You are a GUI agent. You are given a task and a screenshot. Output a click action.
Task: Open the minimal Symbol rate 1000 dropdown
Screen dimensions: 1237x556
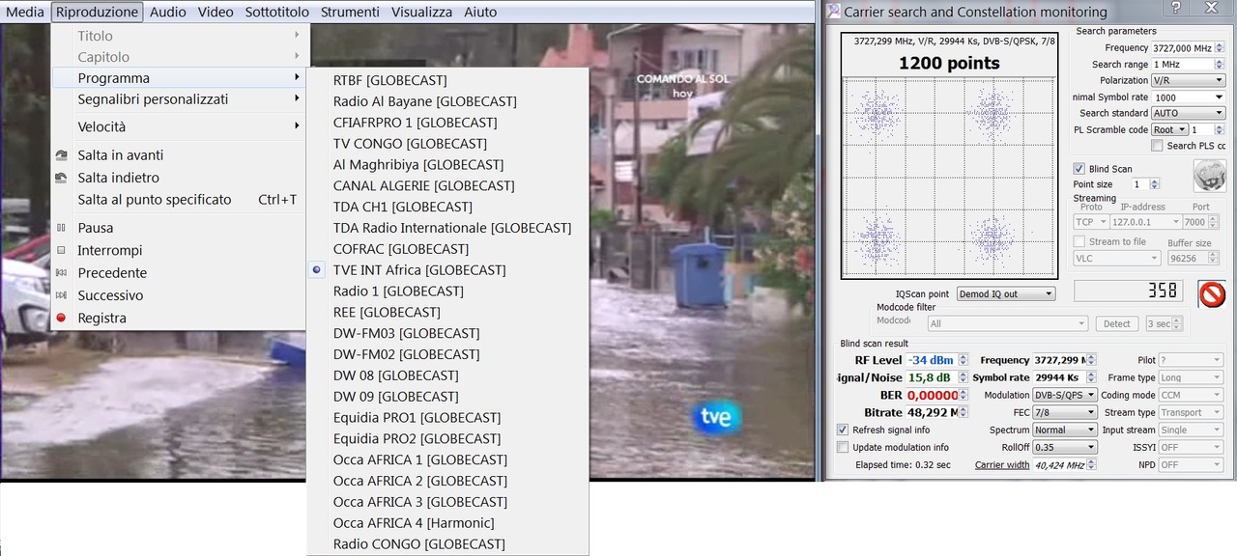tap(1188, 97)
